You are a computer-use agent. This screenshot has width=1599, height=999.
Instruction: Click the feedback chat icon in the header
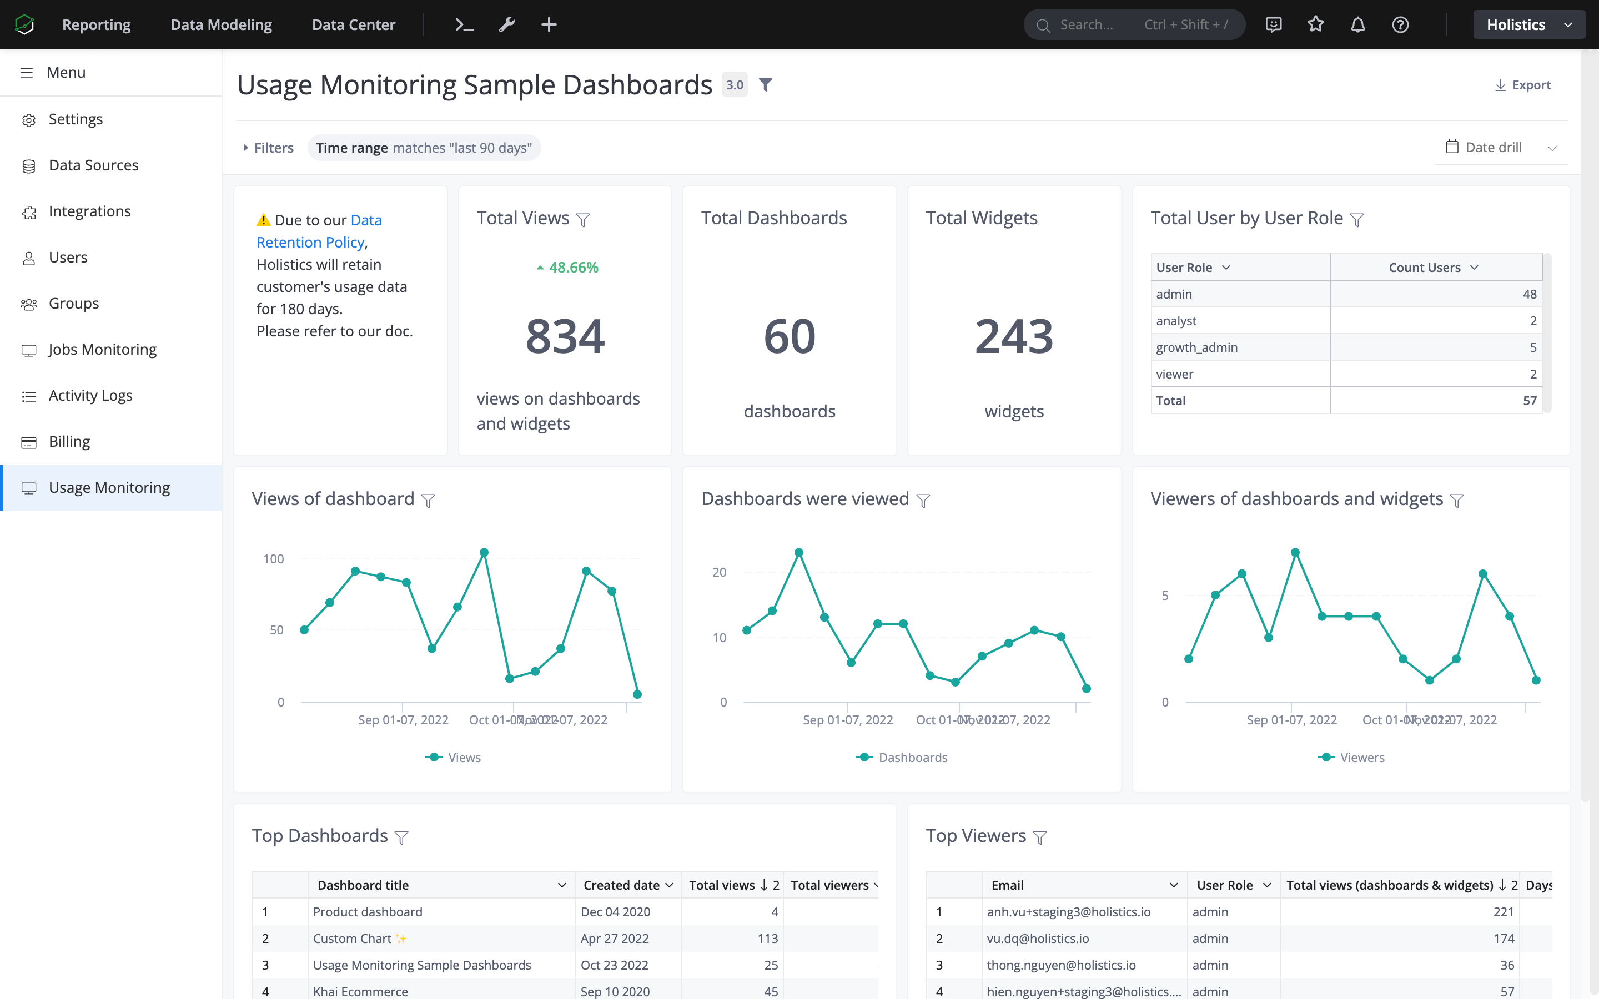tap(1273, 24)
